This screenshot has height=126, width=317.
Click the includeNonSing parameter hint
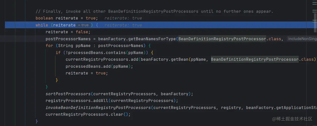302,39
